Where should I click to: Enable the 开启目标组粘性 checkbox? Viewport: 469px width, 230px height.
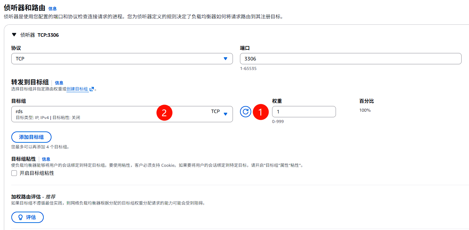click(14, 173)
